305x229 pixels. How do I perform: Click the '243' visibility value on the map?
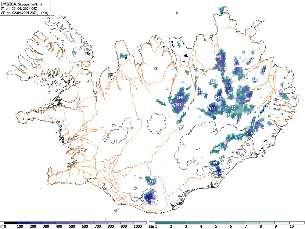[x=218, y=97]
